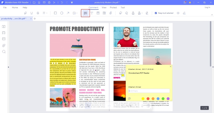Select the Rectangle shape tool
This screenshot has width=214, height=113.
point(55,13)
